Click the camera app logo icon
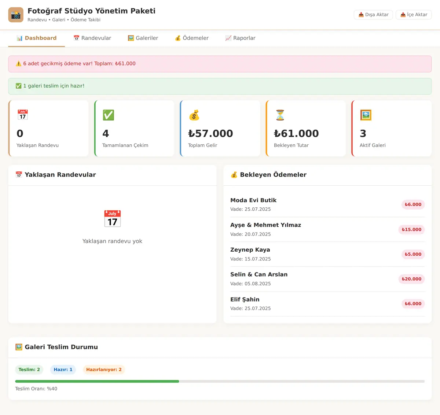440x415 pixels. tap(16, 15)
